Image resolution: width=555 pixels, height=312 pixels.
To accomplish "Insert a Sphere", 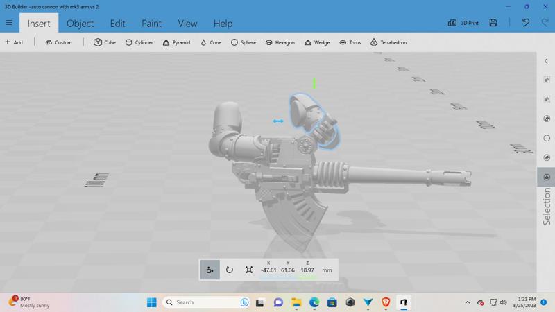I will coord(244,42).
